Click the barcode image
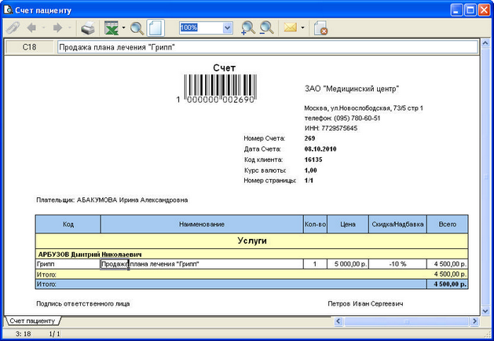 pos(220,88)
